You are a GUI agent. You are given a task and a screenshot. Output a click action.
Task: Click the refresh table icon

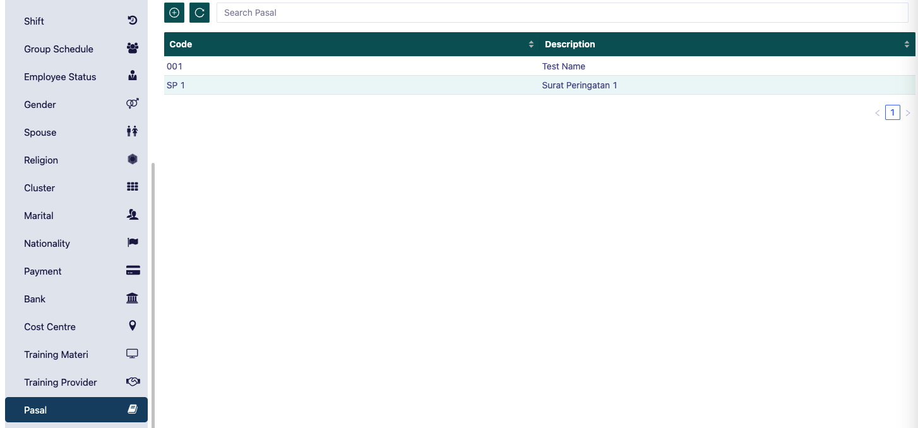(200, 13)
